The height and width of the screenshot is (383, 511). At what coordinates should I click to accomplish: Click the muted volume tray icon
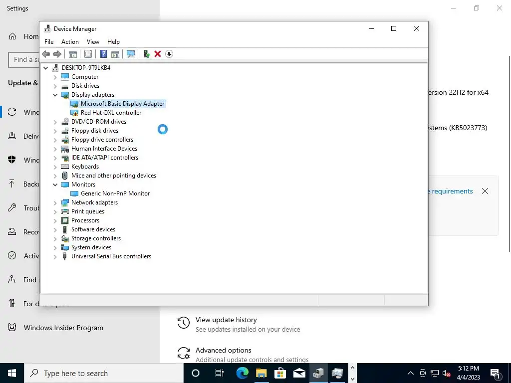[x=447, y=373]
